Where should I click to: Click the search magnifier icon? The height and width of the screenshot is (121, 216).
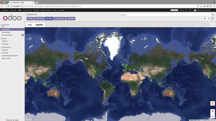tap(213, 15)
